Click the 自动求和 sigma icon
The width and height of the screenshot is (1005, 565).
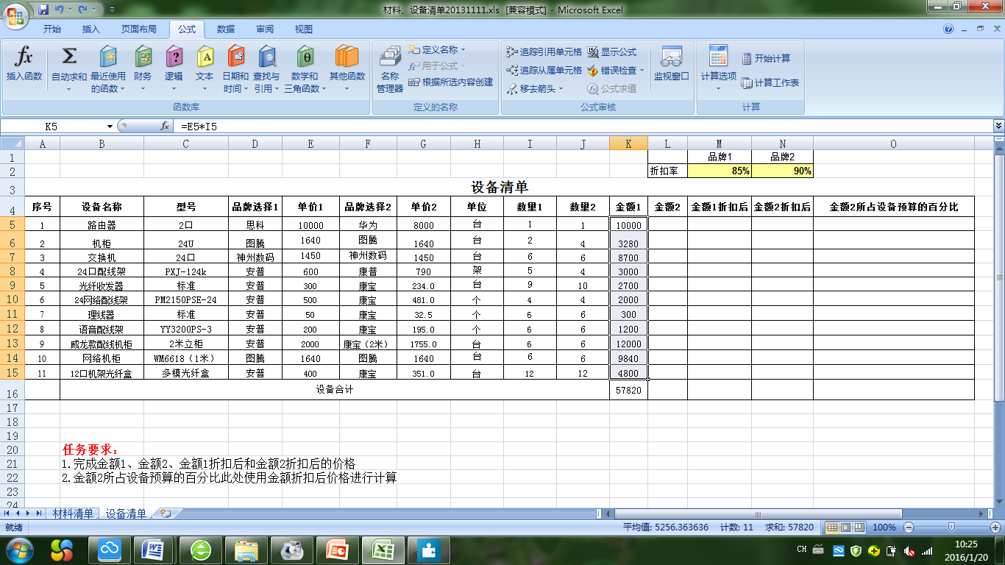69,56
